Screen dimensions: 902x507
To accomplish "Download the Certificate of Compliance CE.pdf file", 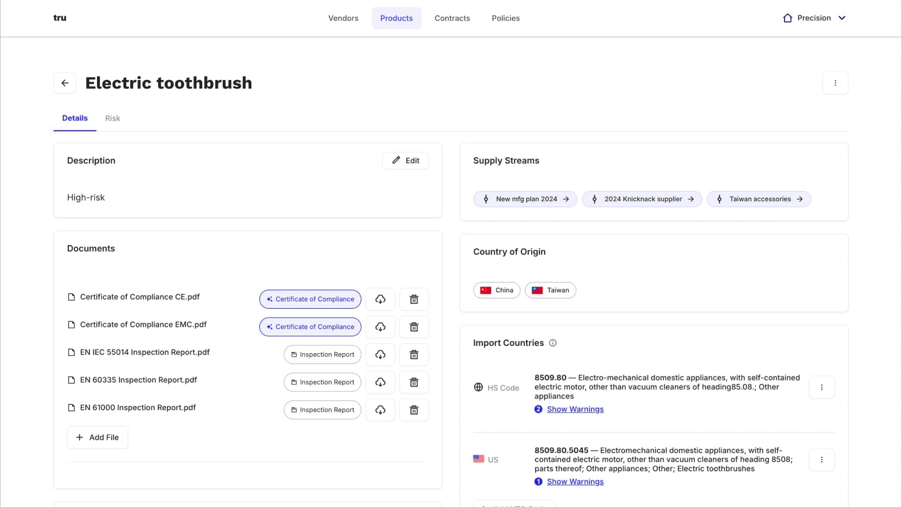I will click(381, 299).
